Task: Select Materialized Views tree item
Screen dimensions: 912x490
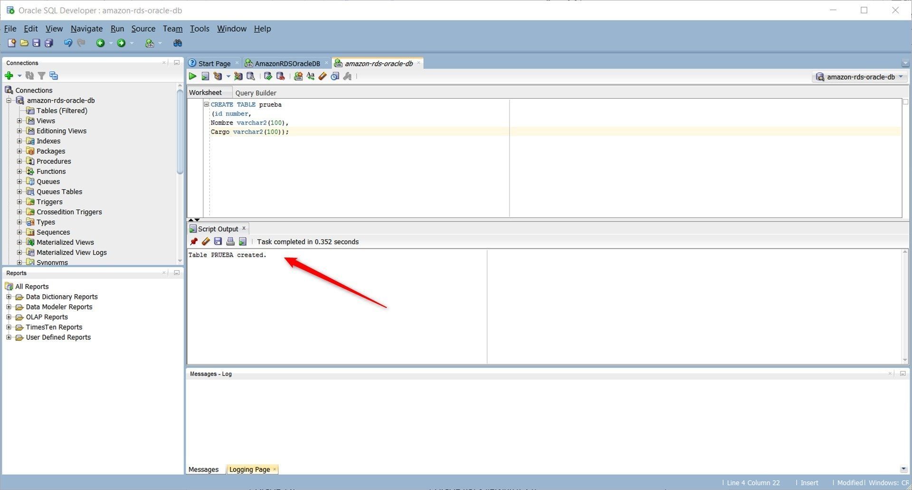Action: (x=65, y=242)
